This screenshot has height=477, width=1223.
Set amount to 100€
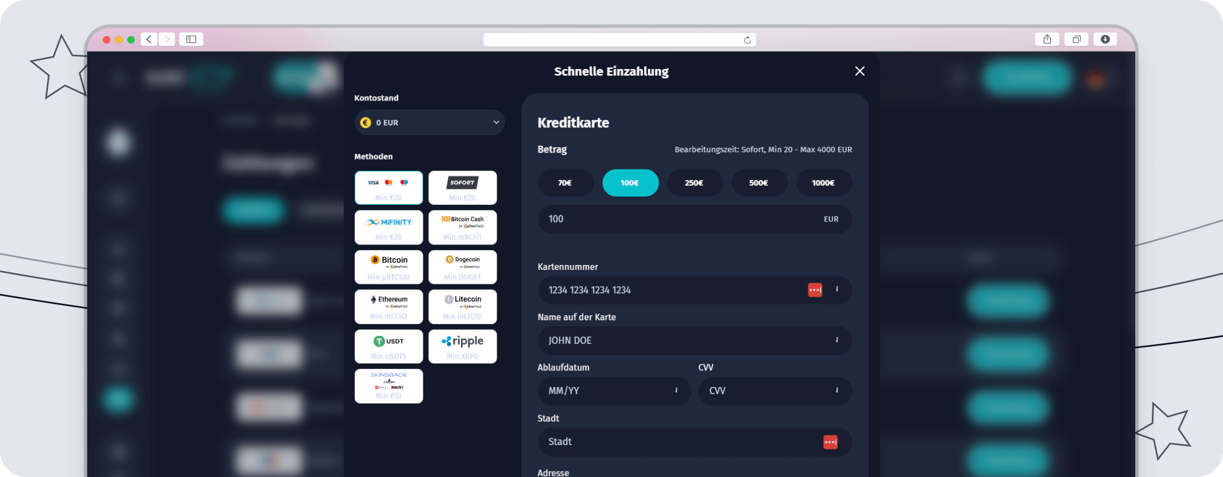click(x=630, y=183)
